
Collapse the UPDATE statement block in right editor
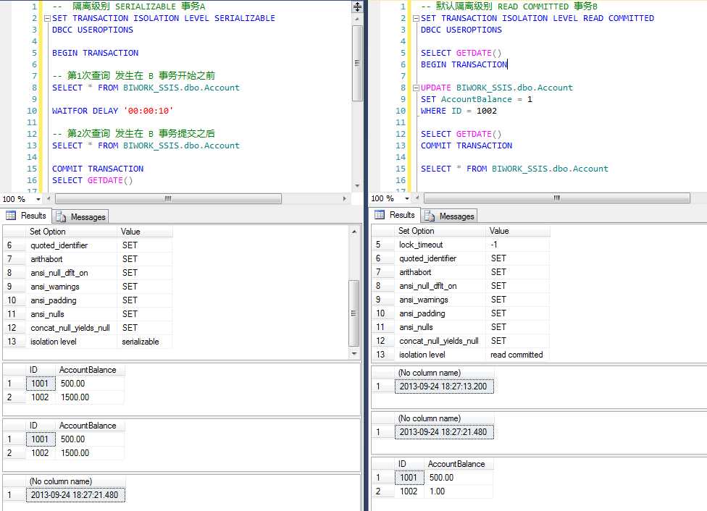click(416, 88)
